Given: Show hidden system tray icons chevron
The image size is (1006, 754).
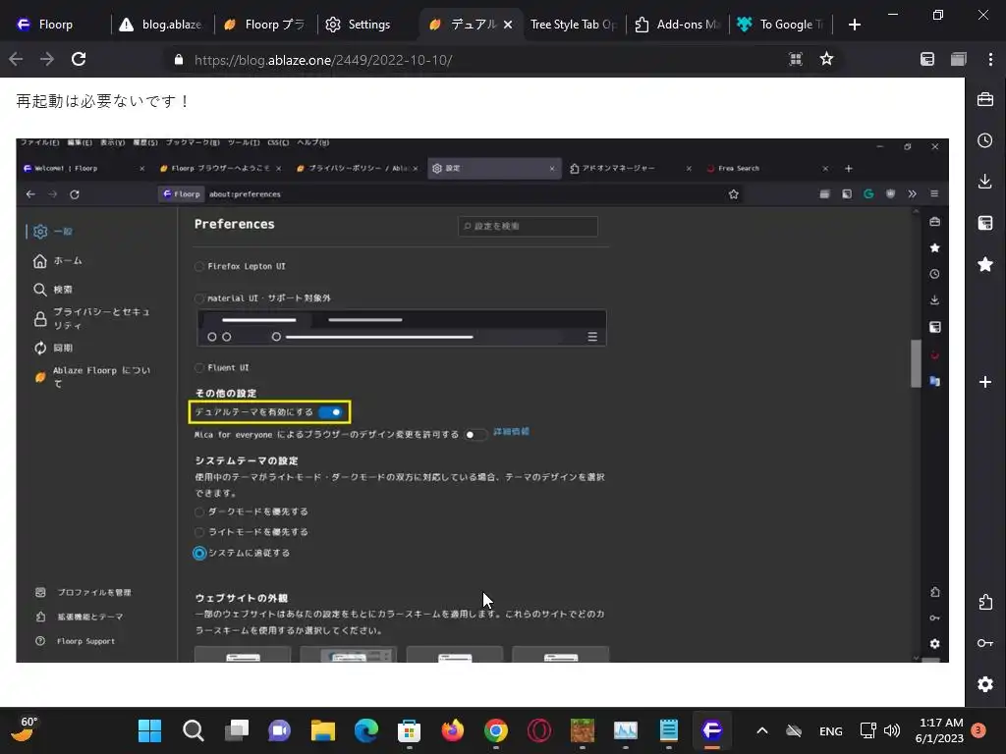Looking at the screenshot, I should (x=761, y=730).
